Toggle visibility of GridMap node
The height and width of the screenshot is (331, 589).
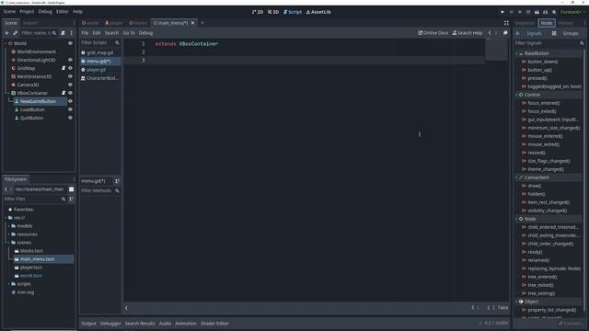[x=70, y=68]
